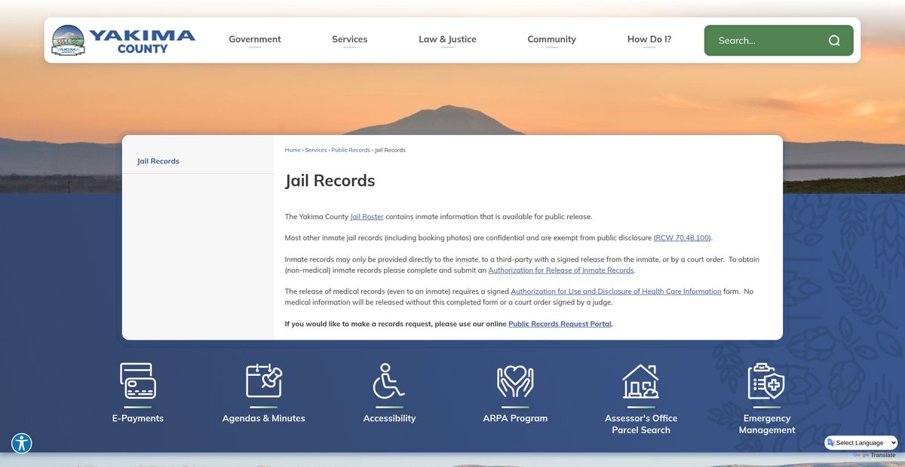
Task: Open the RCW 70.48.100 link
Action: point(683,238)
